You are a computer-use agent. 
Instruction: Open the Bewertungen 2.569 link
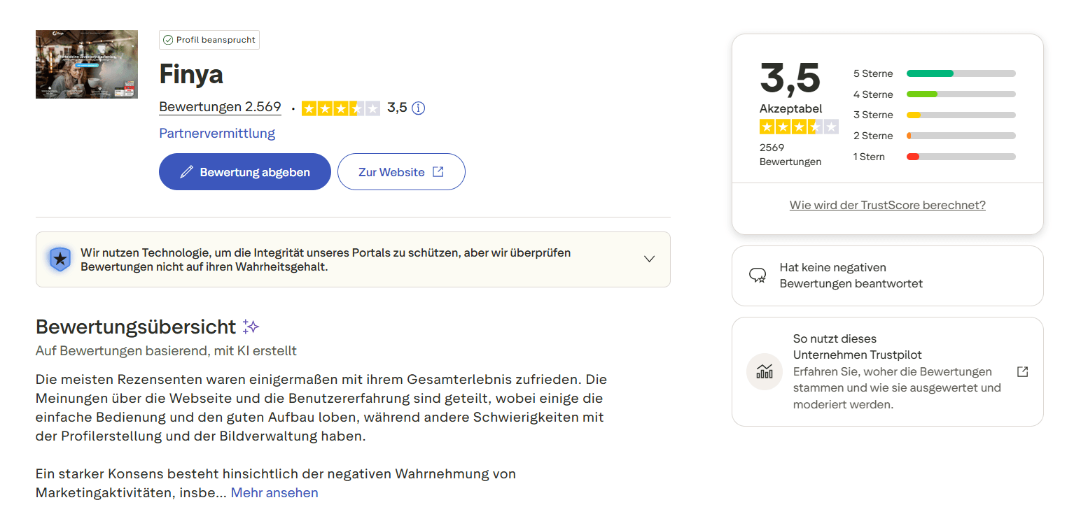click(220, 107)
